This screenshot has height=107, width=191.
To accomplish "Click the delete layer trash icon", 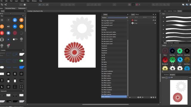I will point(155,97).
